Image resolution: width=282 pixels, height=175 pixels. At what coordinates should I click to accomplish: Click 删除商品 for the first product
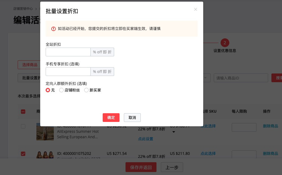(x=271, y=126)
